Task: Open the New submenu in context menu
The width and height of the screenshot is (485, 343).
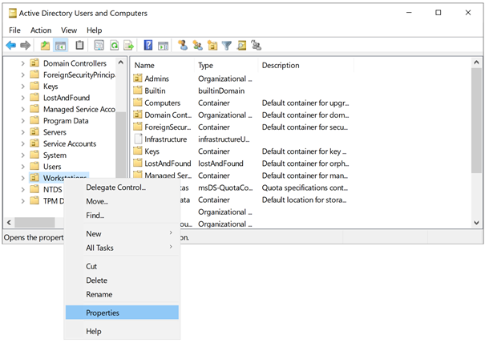Action: (122, 234)
